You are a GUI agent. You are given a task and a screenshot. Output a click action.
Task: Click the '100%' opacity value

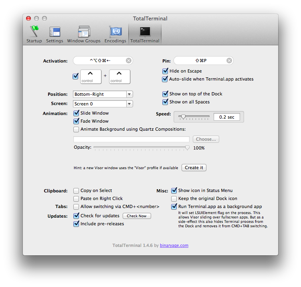pos(199,148)
